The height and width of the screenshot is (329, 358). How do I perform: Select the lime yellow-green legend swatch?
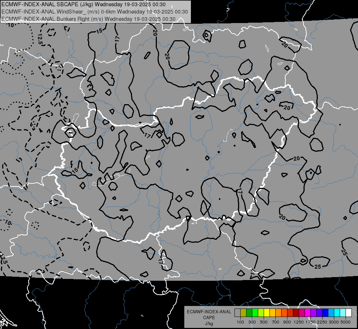click(261, 313)
